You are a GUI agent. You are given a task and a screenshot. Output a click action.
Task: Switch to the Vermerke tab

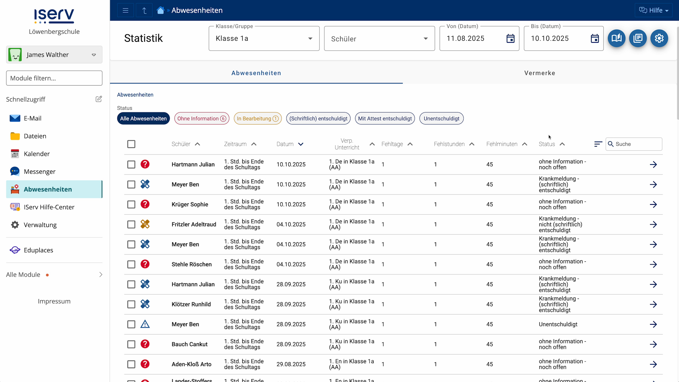click(x=539, y=73)
